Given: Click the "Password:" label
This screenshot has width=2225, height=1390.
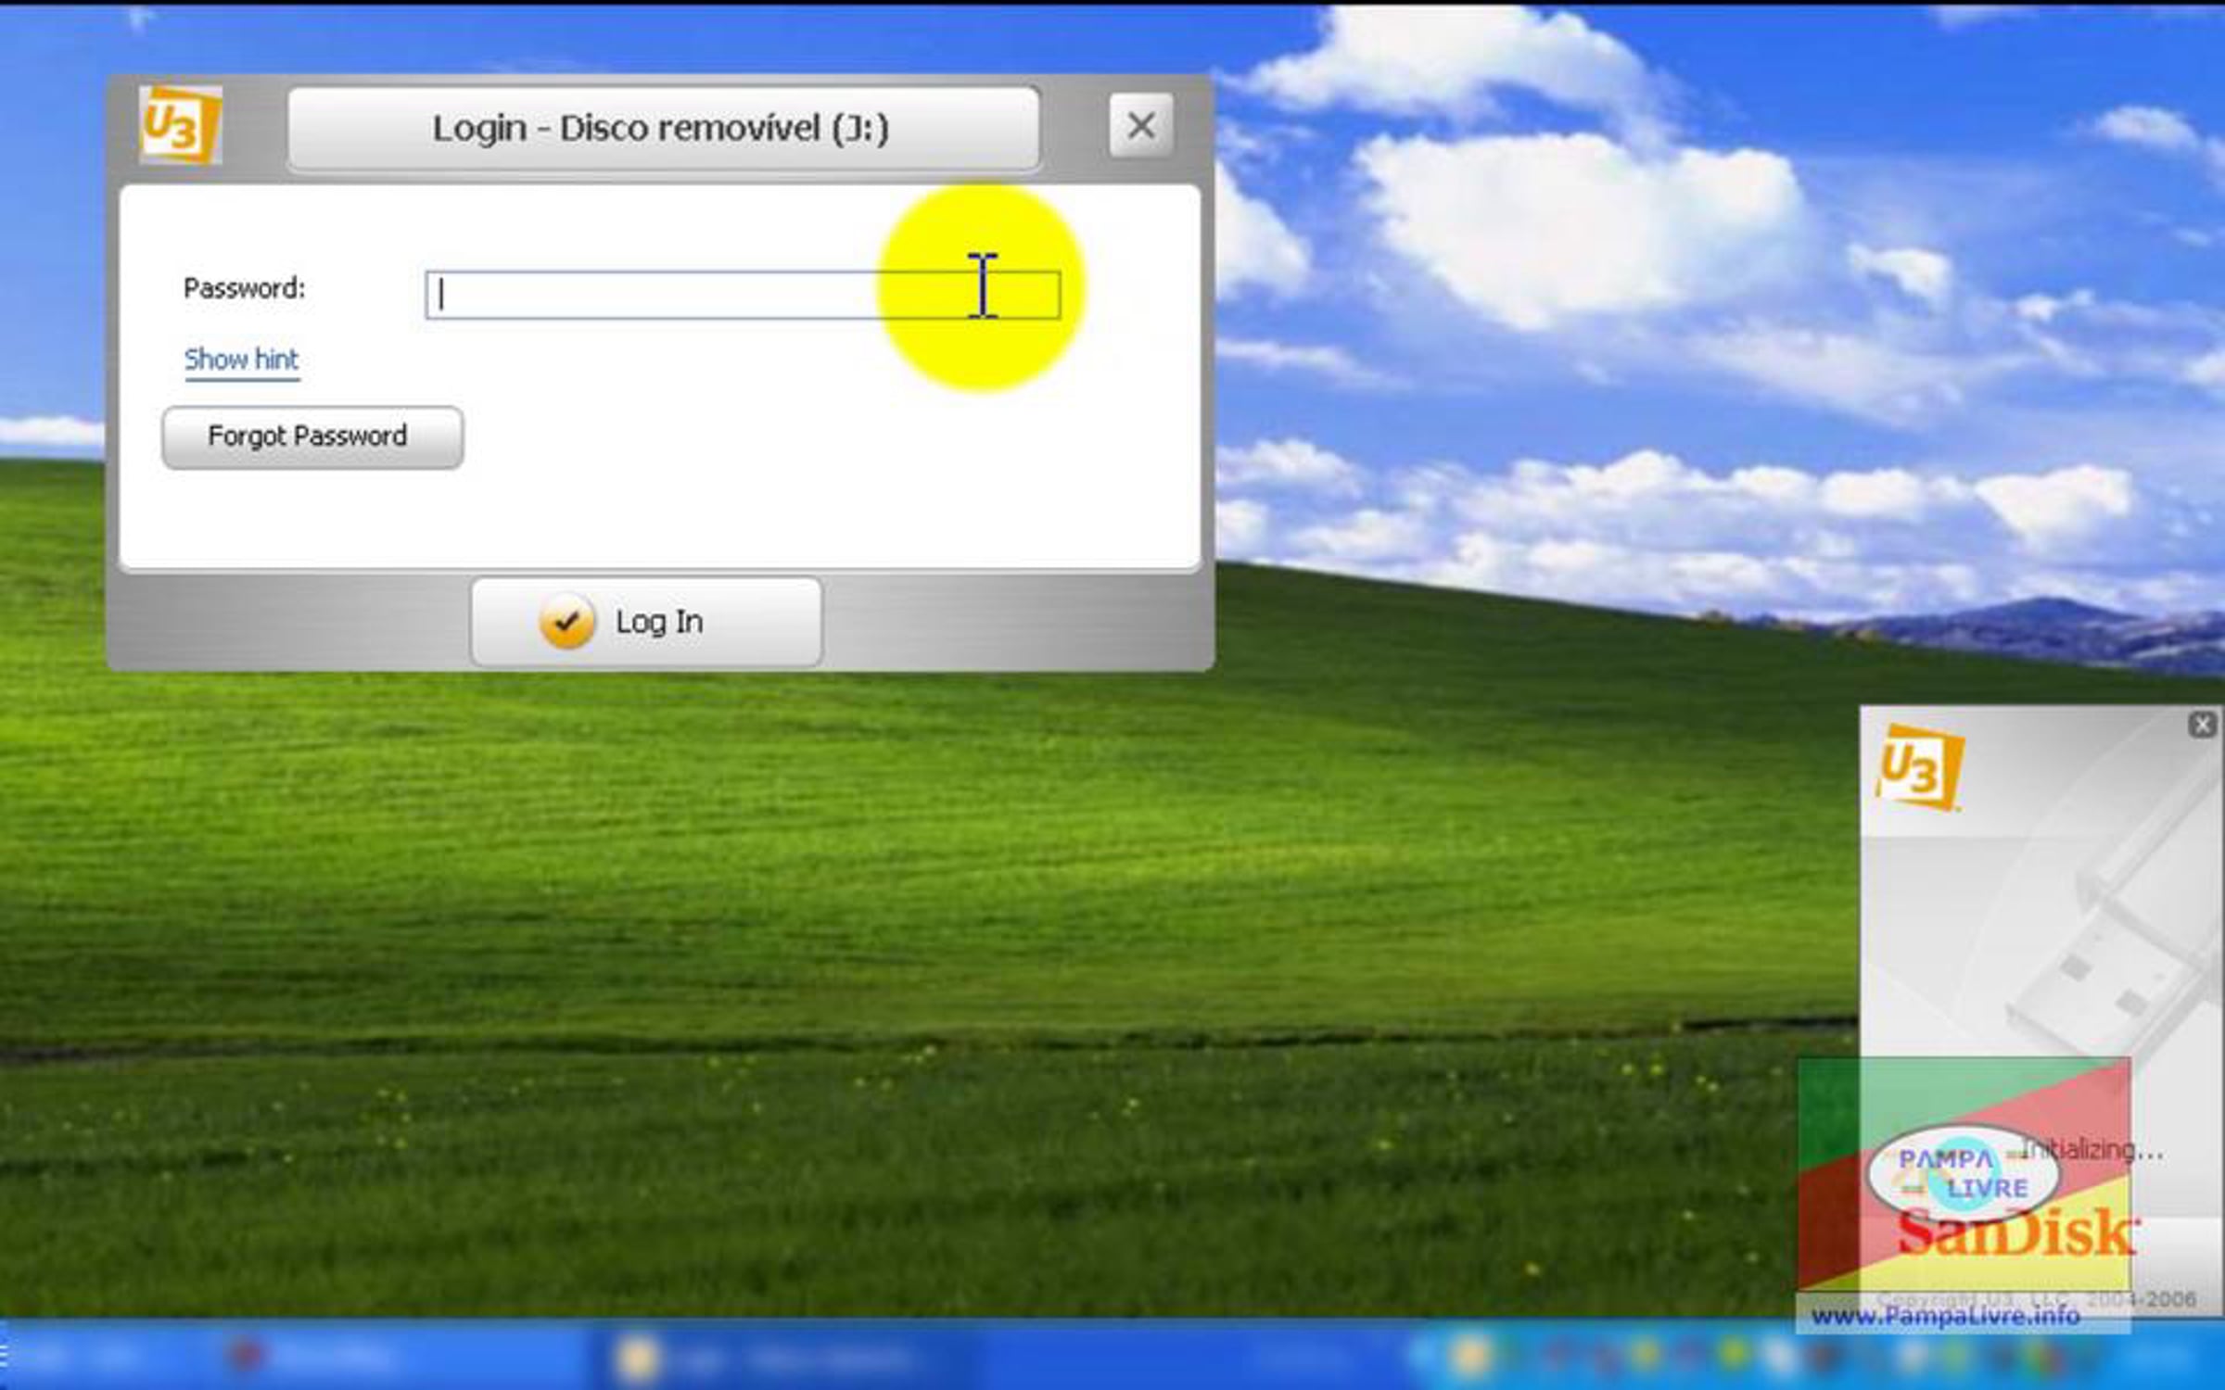Looking at the screenshot, I should (x=244, y=289).
